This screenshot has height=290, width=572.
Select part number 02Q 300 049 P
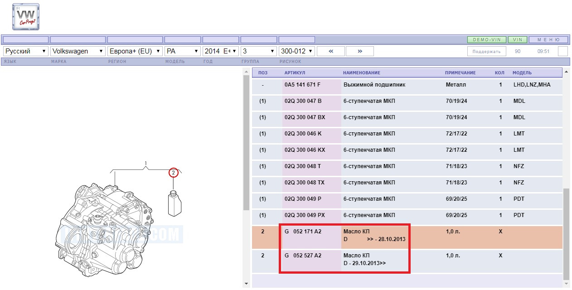click(303, 199)
